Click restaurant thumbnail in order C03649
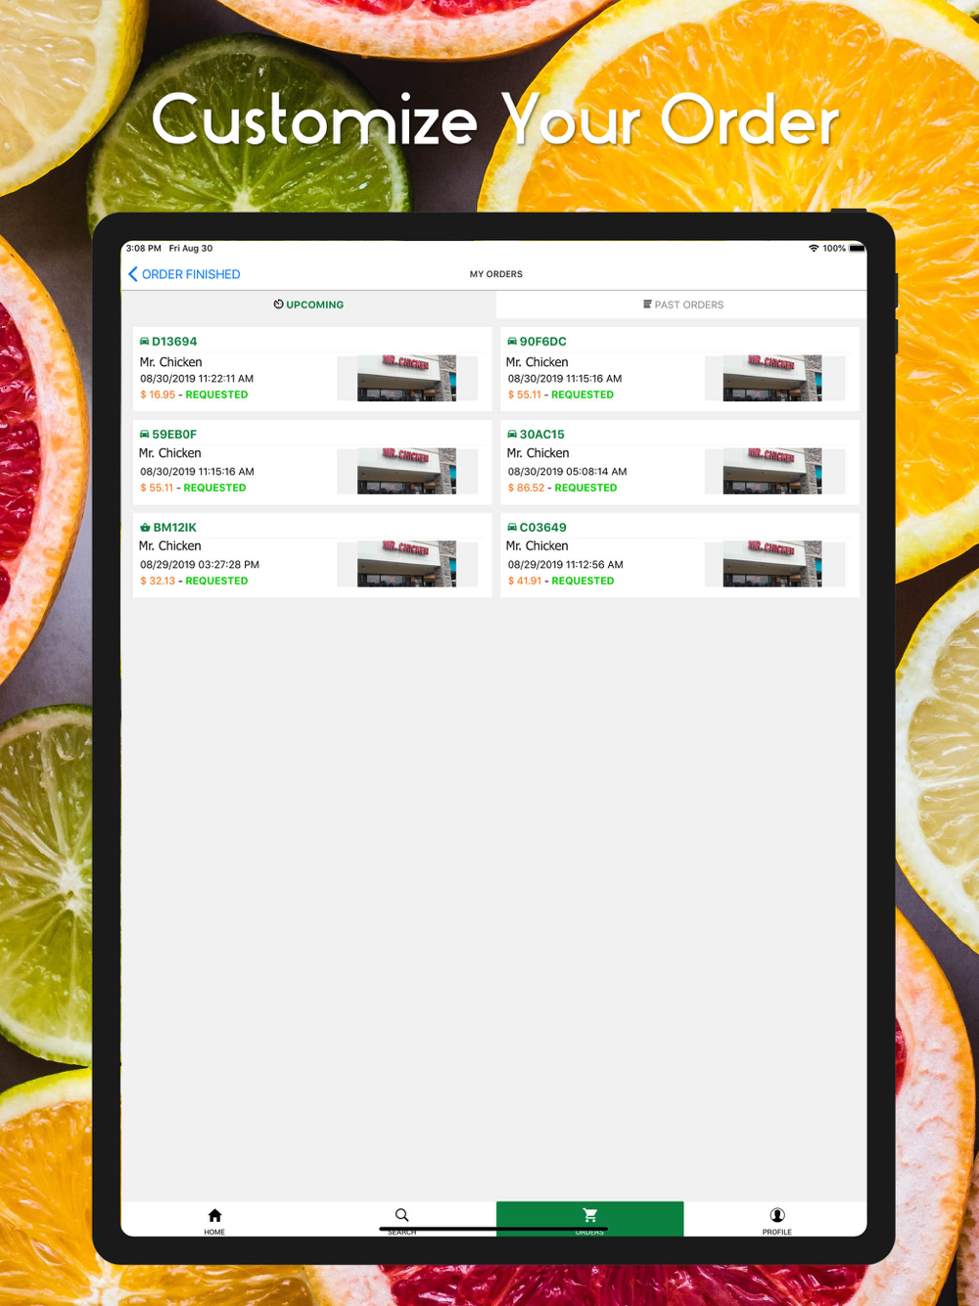The height and width of the screenshot is (1306, 979). pos(772,564)
